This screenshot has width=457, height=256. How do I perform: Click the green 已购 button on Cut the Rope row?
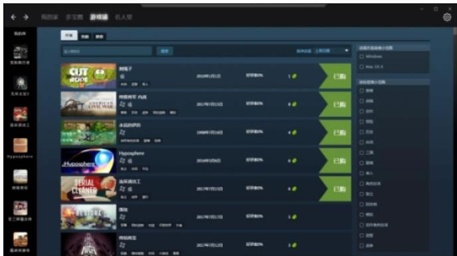[335, 76]
